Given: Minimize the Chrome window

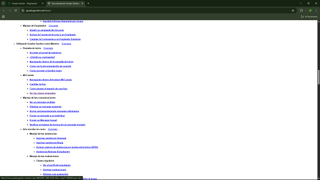Looking at the screenshot, I should (x=300, y=3).
